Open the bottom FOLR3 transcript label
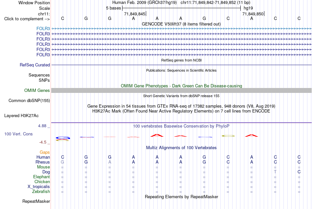This screenshot has width=312, height=209. pos(43,55)
